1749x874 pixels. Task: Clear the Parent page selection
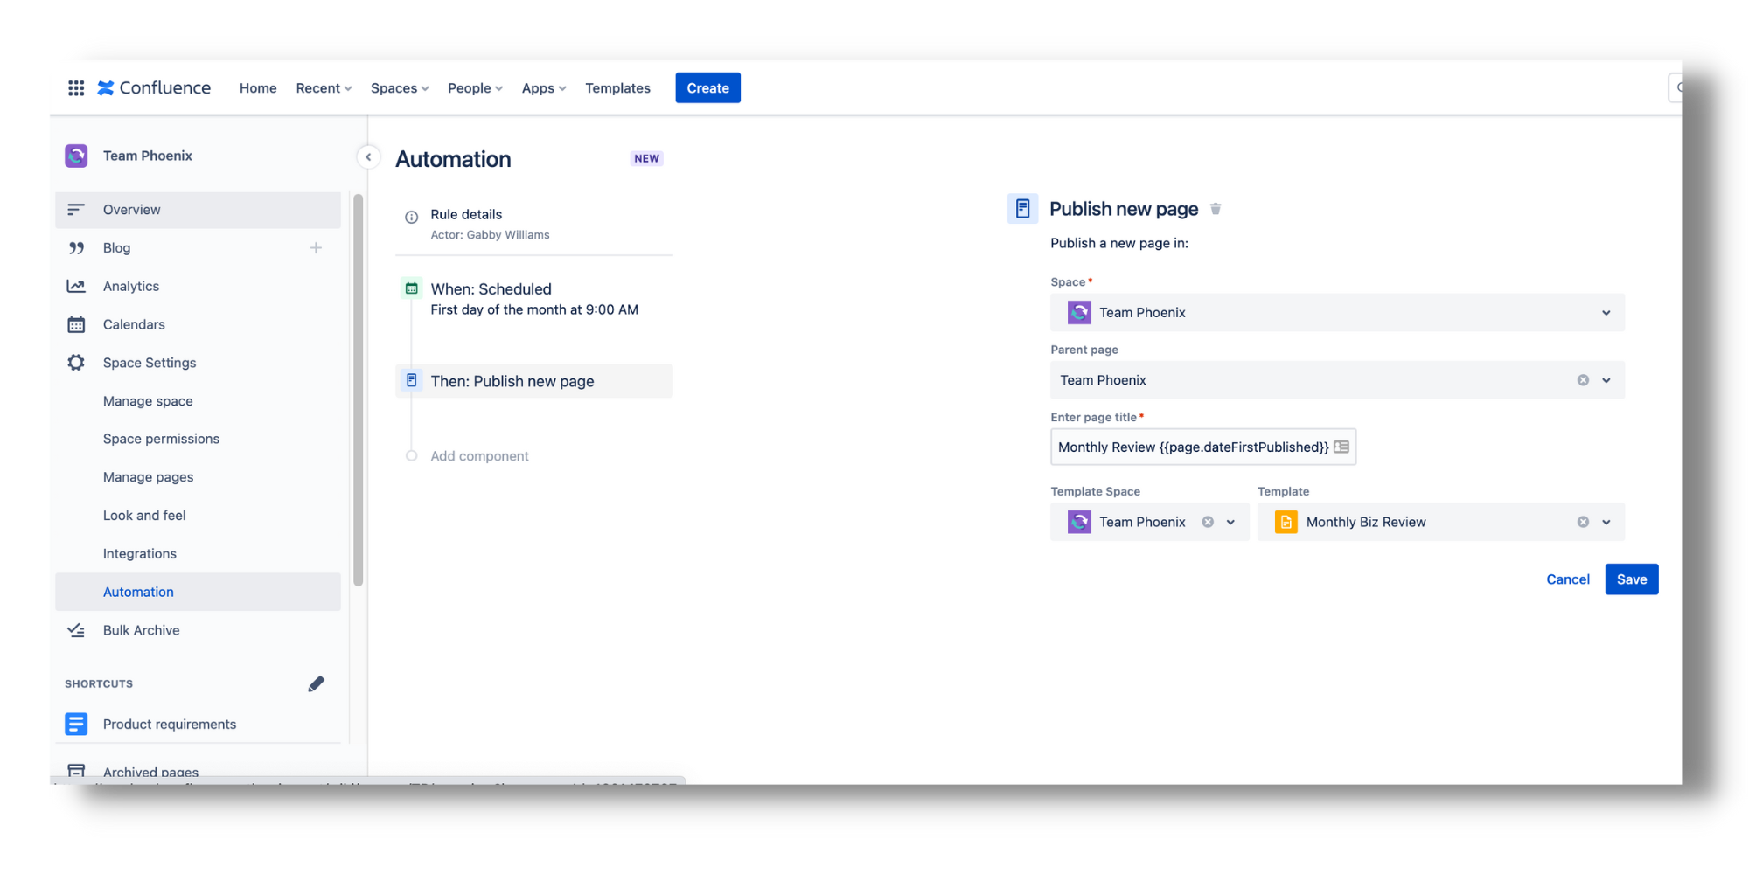1582,380
